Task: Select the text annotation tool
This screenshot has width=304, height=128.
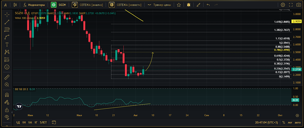Action: point(7,44)
